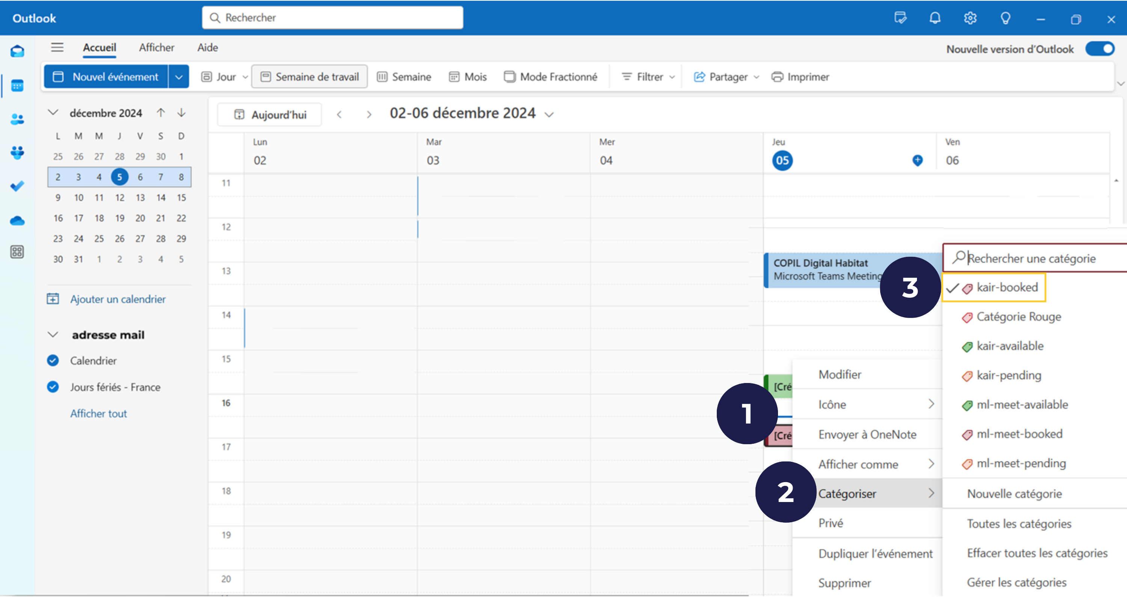Open the Mail icon in left sidebar
Screen dimensions: 1127x597
coord(17,51)
